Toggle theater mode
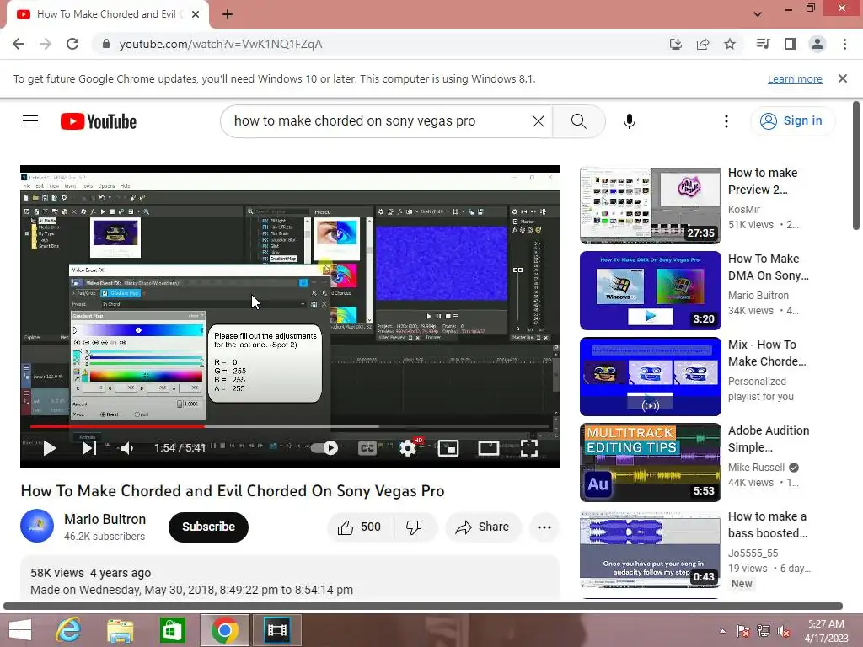Image resolution: width=863 pixels, height=647 pixels. click(x=489, y=448)
